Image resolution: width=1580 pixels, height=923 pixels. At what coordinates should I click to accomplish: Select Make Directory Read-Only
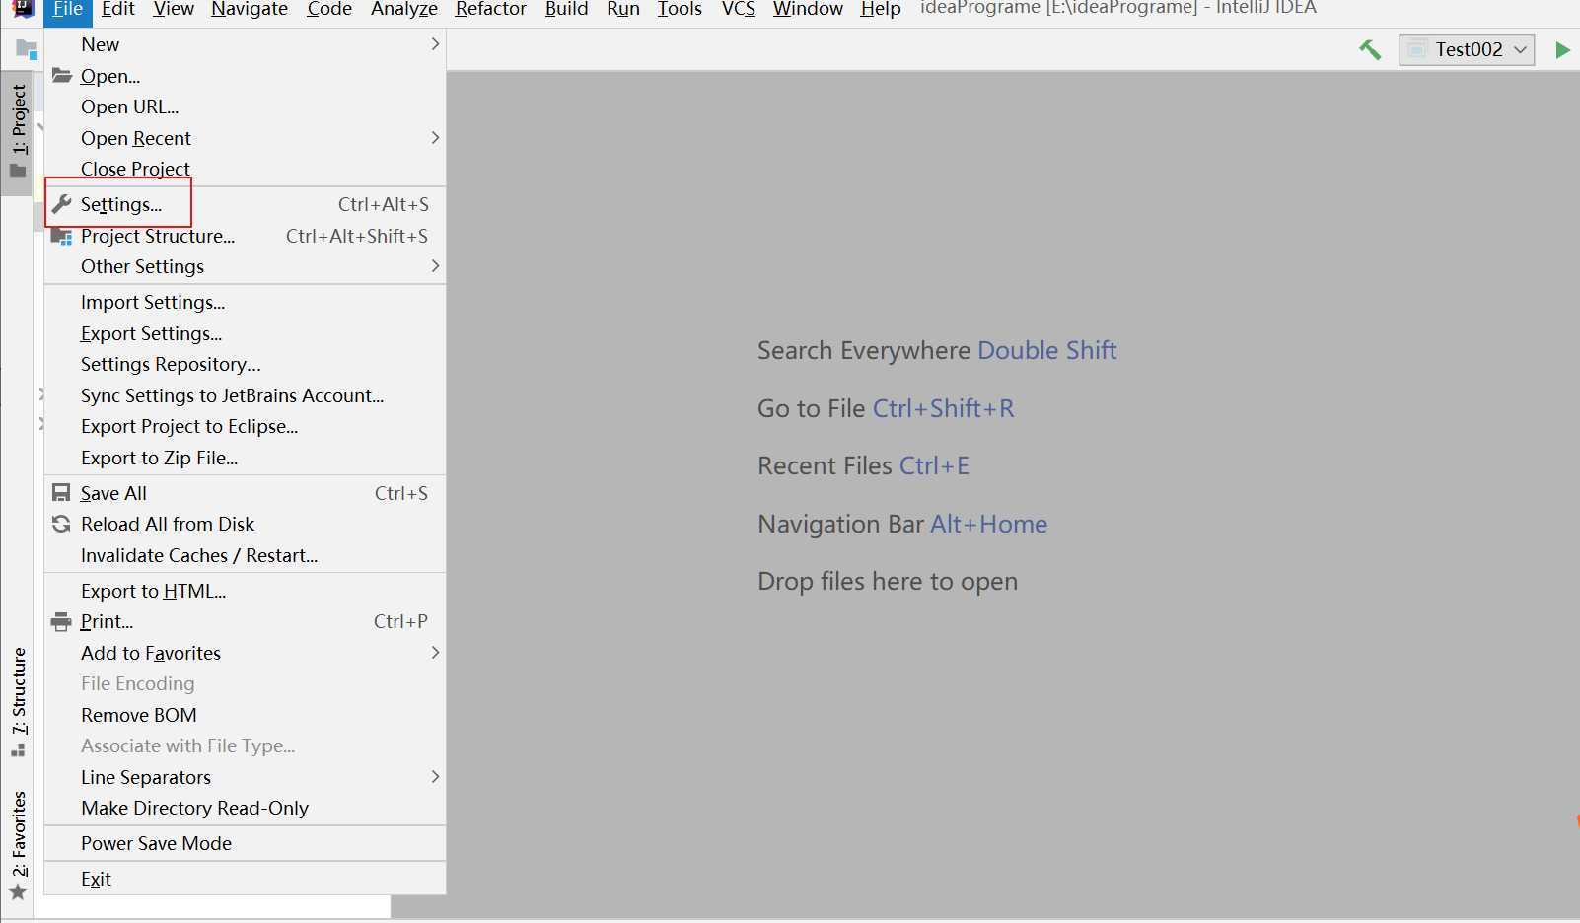[x=245, y=808]
